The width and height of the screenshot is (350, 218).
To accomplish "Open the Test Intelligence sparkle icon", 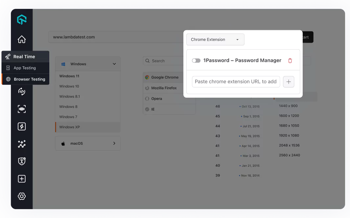I will click(21, 144).
